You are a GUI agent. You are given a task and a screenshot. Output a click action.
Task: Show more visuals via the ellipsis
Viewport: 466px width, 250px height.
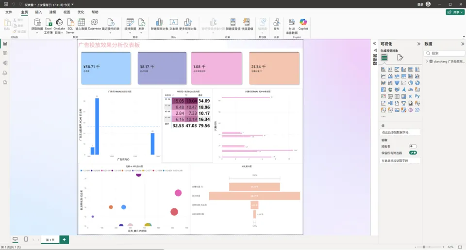[383, 117]
